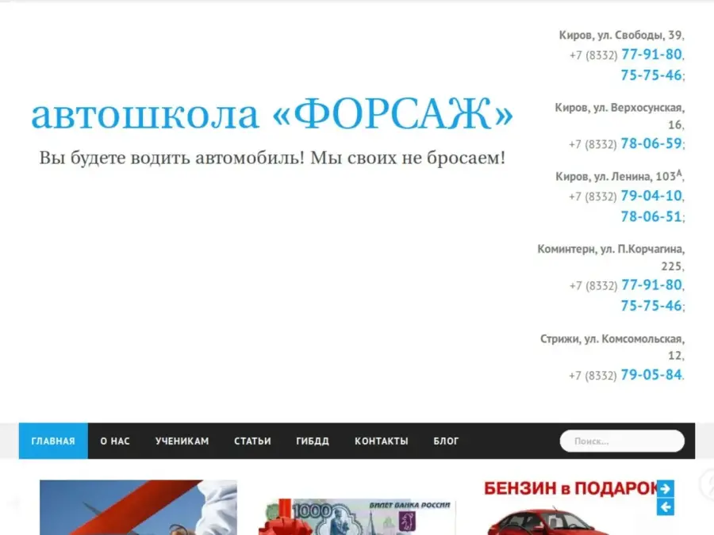Click phone 77-91-80 under Коминтерн address
Viewport: 714px width, 535px height.
click(651, 285)
